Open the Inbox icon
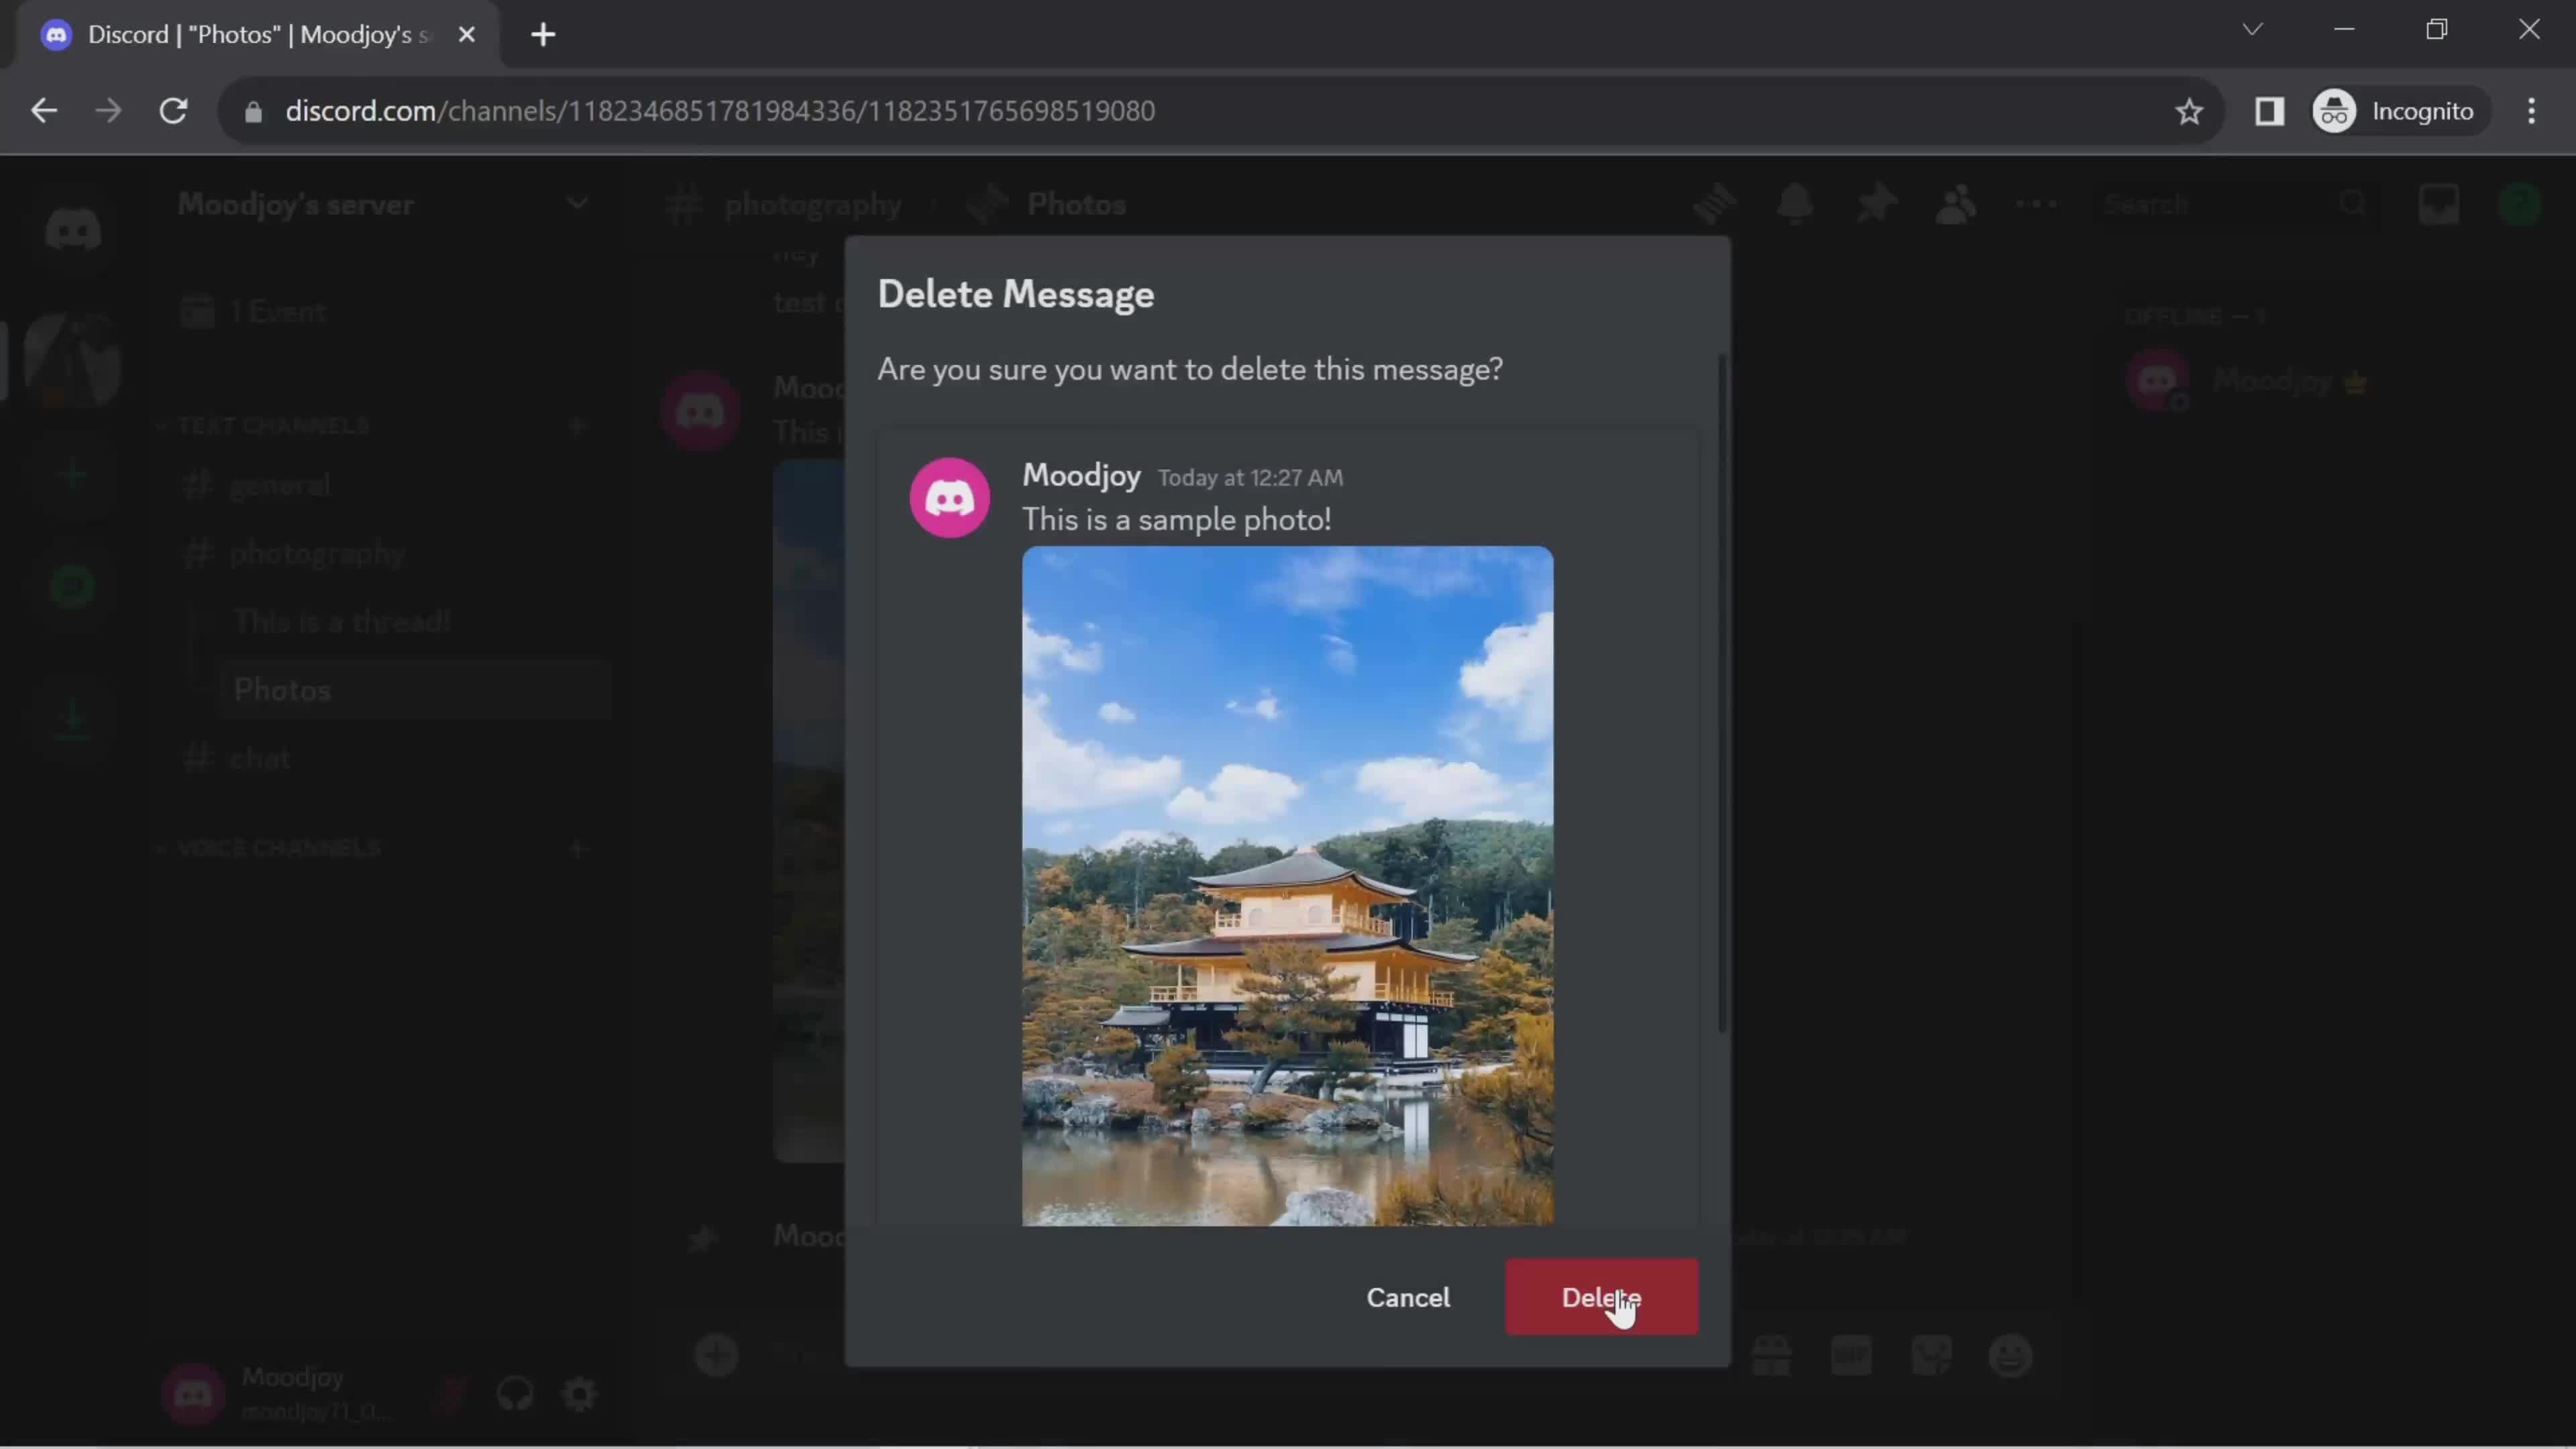 point(2439,204)
